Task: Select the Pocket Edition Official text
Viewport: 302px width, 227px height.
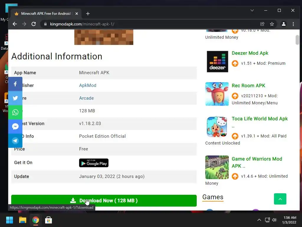Action: click(x=102, y=136)
